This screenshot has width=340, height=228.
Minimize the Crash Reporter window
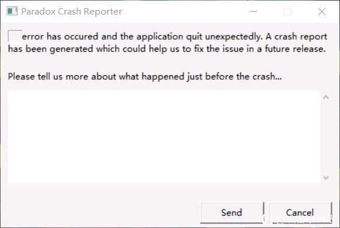point(254,11)
